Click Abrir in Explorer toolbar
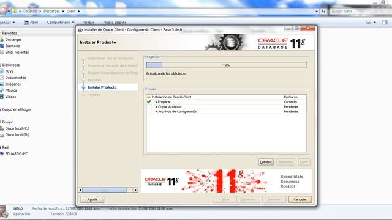This screenshot has width=392, height=220. click(31, 22)
